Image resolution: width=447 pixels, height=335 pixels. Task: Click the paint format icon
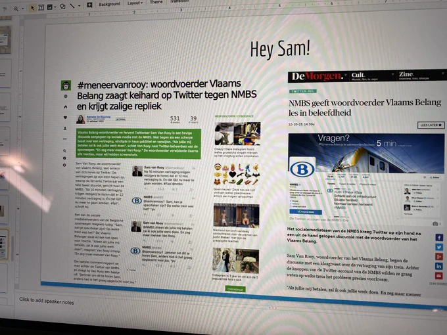[x=5, y=9]
